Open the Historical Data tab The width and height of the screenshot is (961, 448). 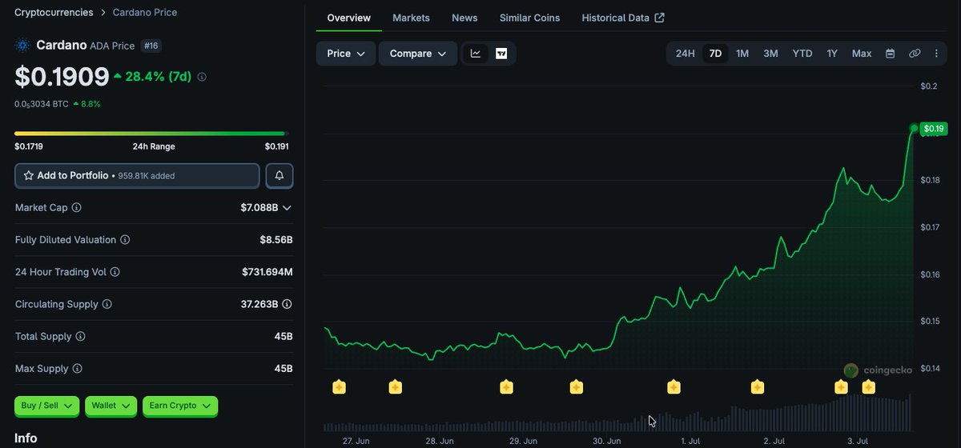(x=623, y=18)
